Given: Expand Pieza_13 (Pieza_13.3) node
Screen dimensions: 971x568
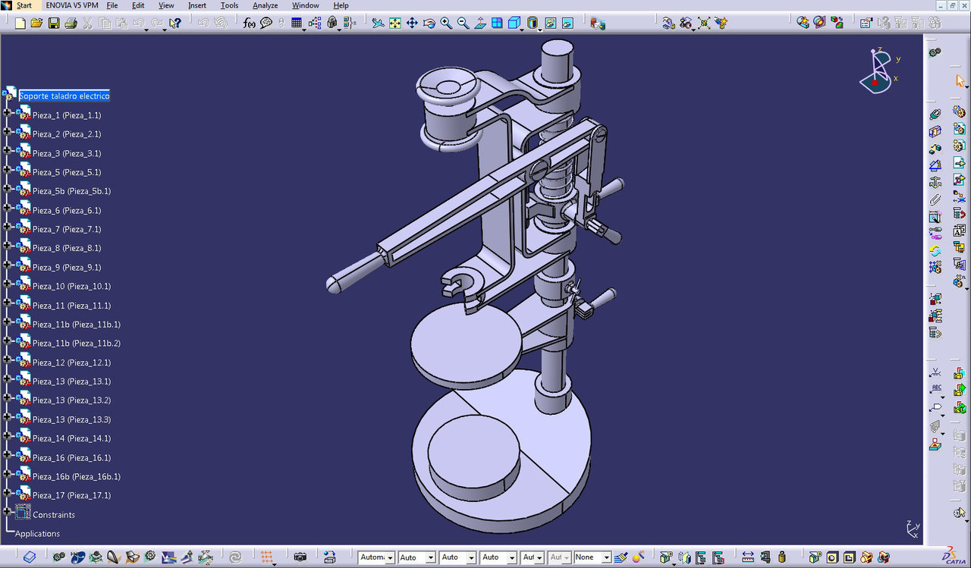Looking at the screenshot, I should click(8, 416).
